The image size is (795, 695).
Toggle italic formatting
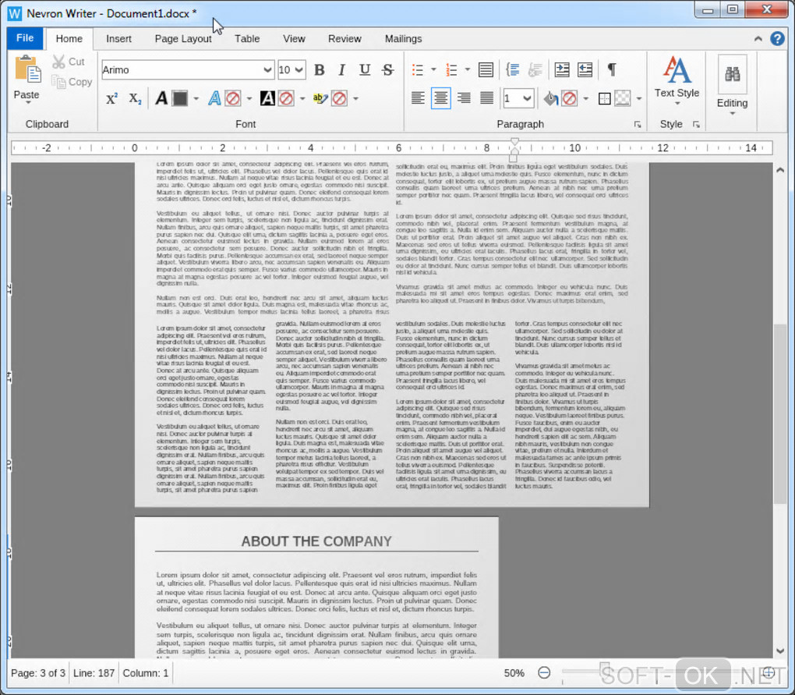[342, 69]
